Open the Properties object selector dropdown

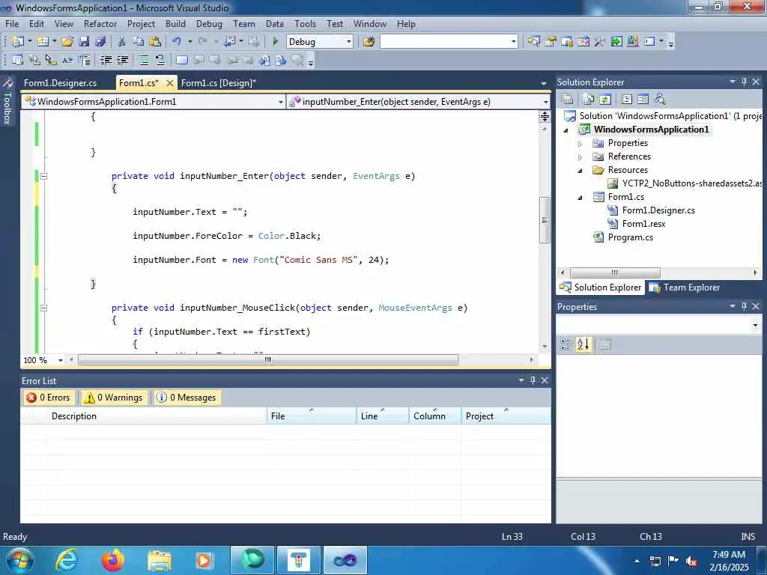tap(755, 325)
